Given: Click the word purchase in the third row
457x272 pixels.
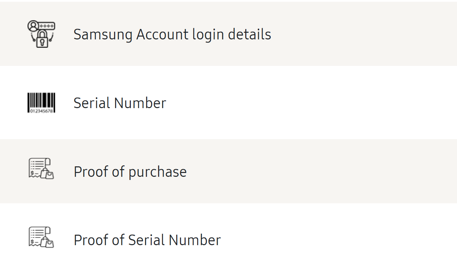Looking at the screenshot, I should pos(158,172).
